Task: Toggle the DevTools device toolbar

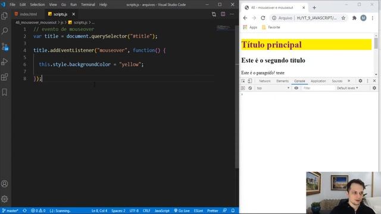Action: click(250, 81)
